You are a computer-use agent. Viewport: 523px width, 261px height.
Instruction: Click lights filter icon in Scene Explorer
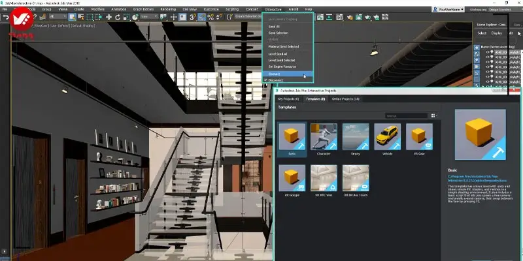477,60
